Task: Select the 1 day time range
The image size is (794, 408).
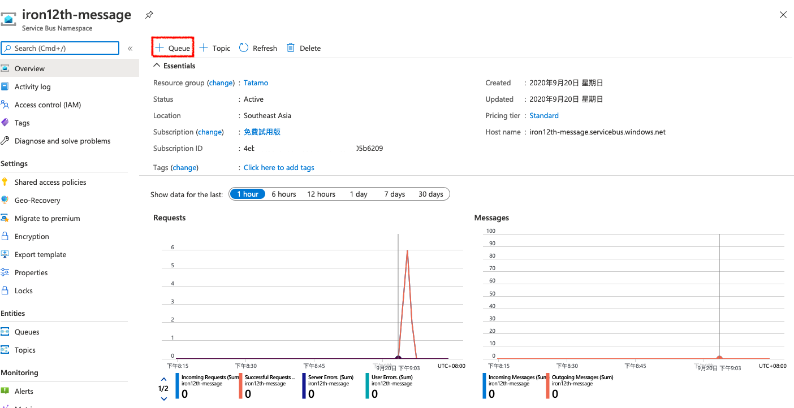Action: (359, 194)
